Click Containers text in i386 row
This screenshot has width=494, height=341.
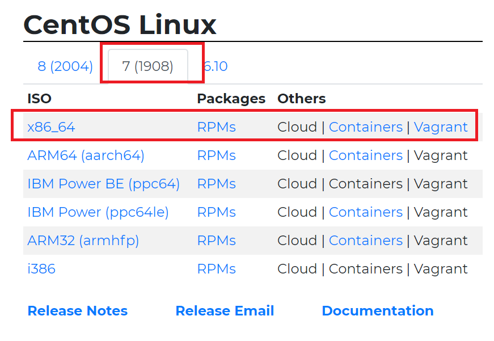[x=366, y=269]
